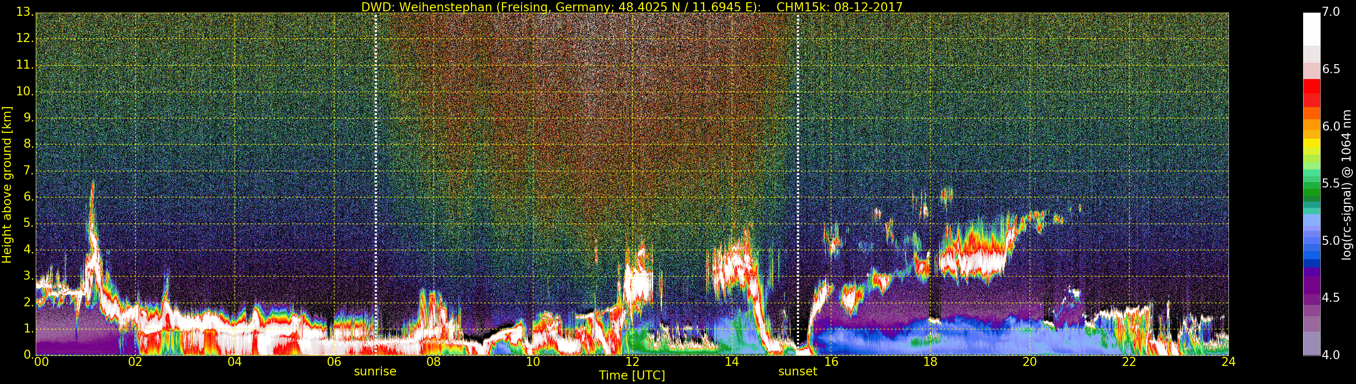
Task: Click the DWD Weihenstephan plot title
Action: point(632,7)
